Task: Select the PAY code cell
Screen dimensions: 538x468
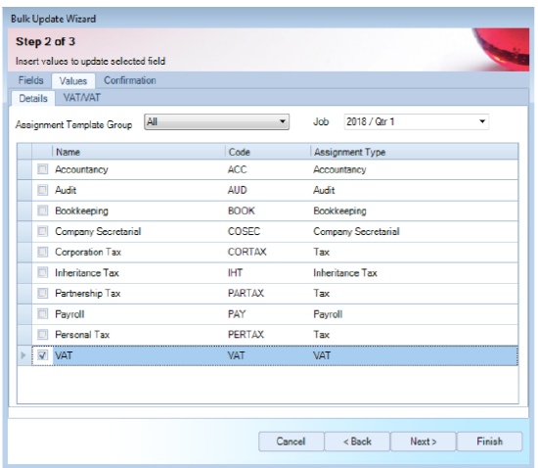Action: click(268, 314)
